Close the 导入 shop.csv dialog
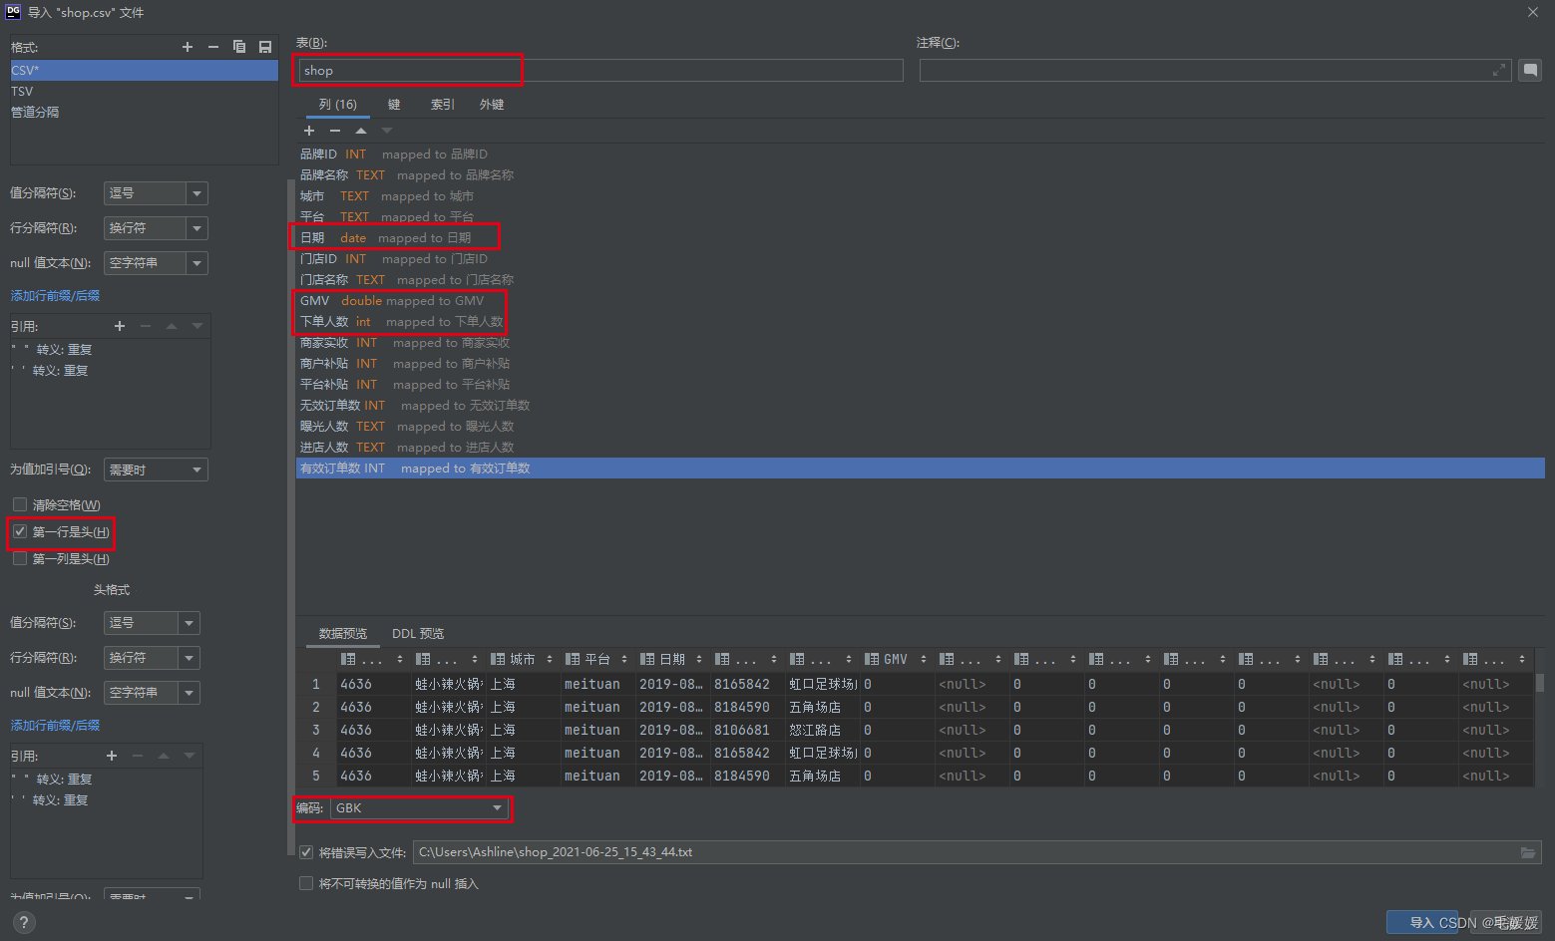The image size is (1555, 941). coord(1532,12)
